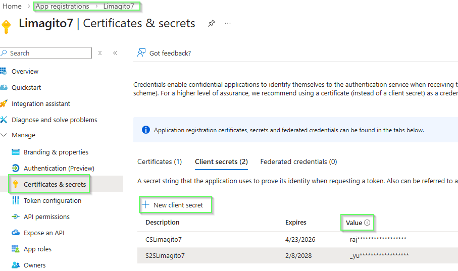Go to Branding & properties
The width and height of the screenshot is (458, 271).
point(56,152)
